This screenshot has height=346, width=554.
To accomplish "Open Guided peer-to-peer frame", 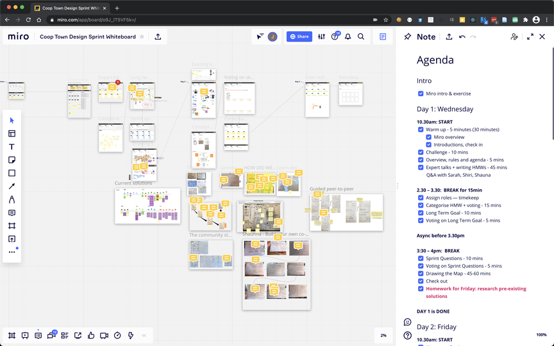I will click(x=346, y=212).
